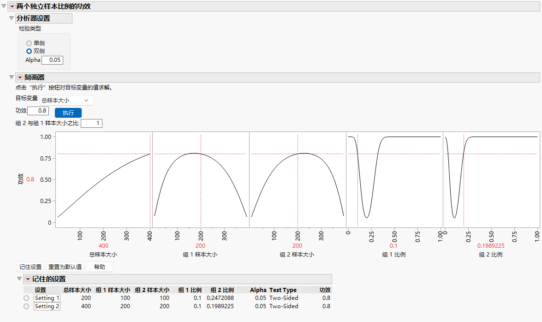The image size is (542, 322).
Task: Click 总样本大小 axis label under first plot
Action: 103,255
